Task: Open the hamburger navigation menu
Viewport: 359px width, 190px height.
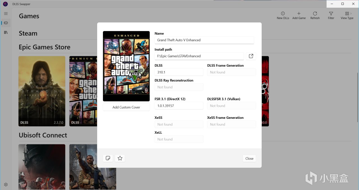Action: (6, 13)
